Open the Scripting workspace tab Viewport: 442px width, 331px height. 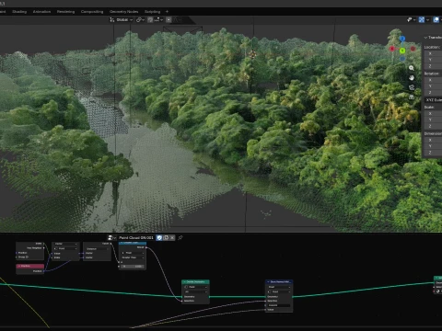[x=153, y=12]
